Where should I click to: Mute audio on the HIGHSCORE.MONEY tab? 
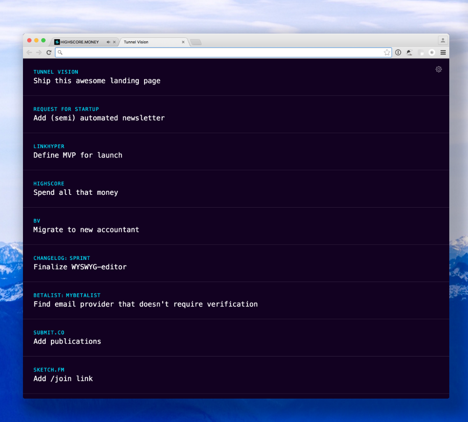coord(108,42)
